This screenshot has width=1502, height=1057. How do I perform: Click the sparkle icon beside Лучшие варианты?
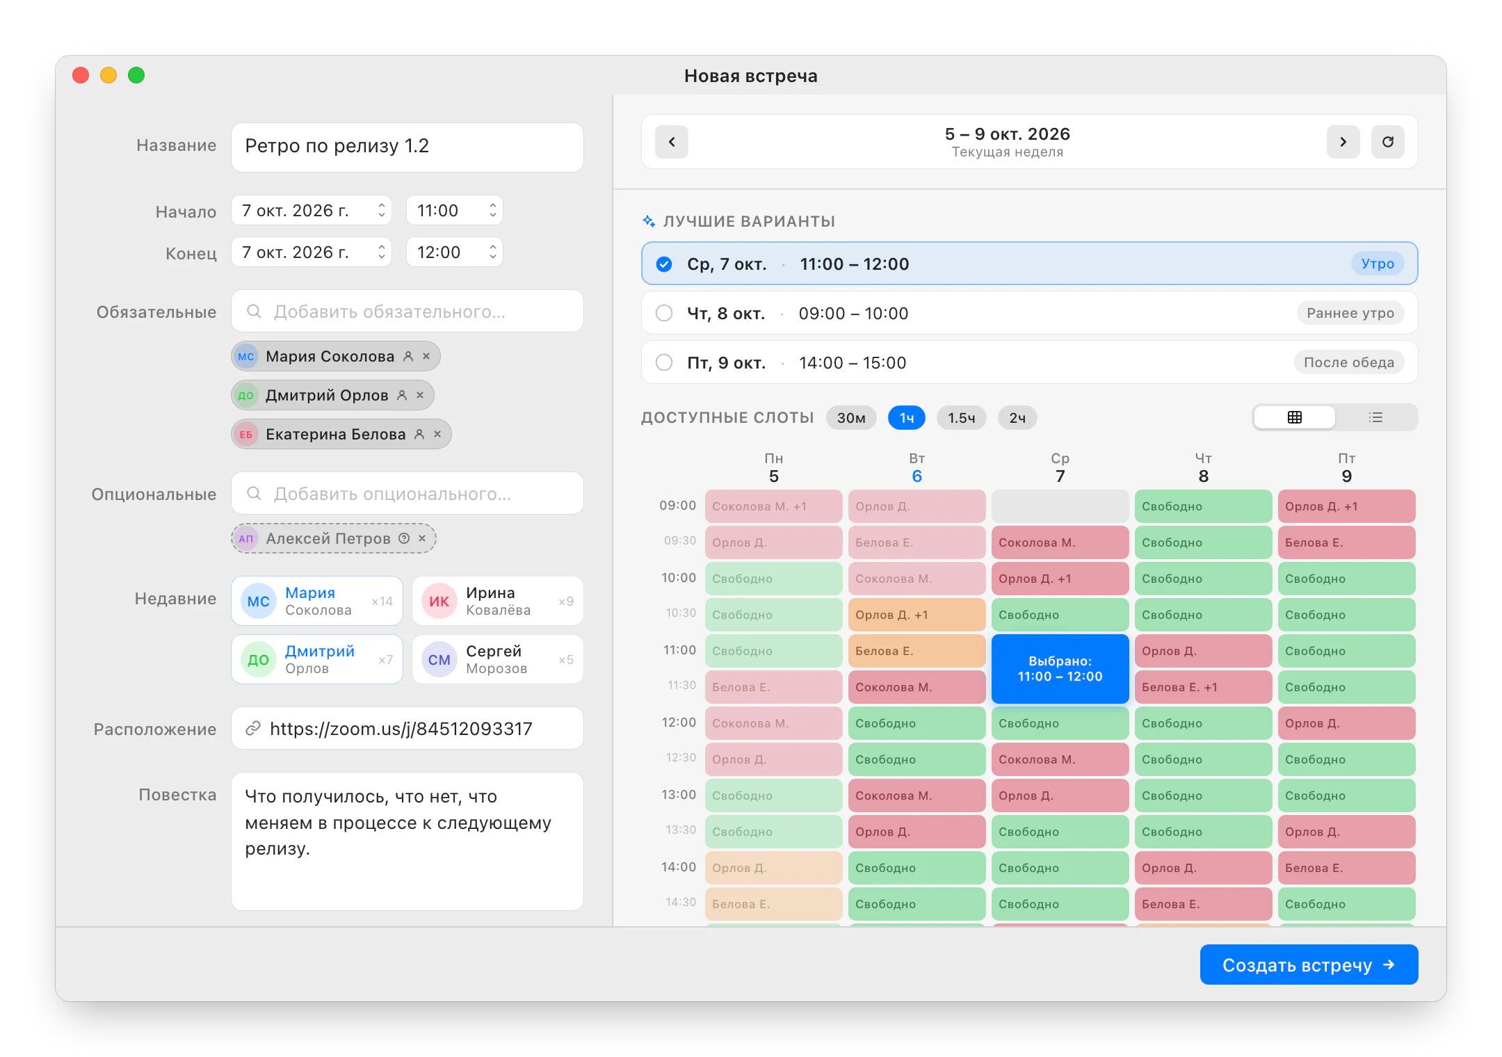pos(649,221)
